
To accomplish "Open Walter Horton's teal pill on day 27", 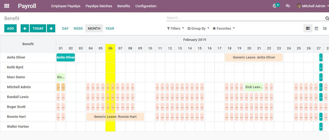I will [321, 126].
